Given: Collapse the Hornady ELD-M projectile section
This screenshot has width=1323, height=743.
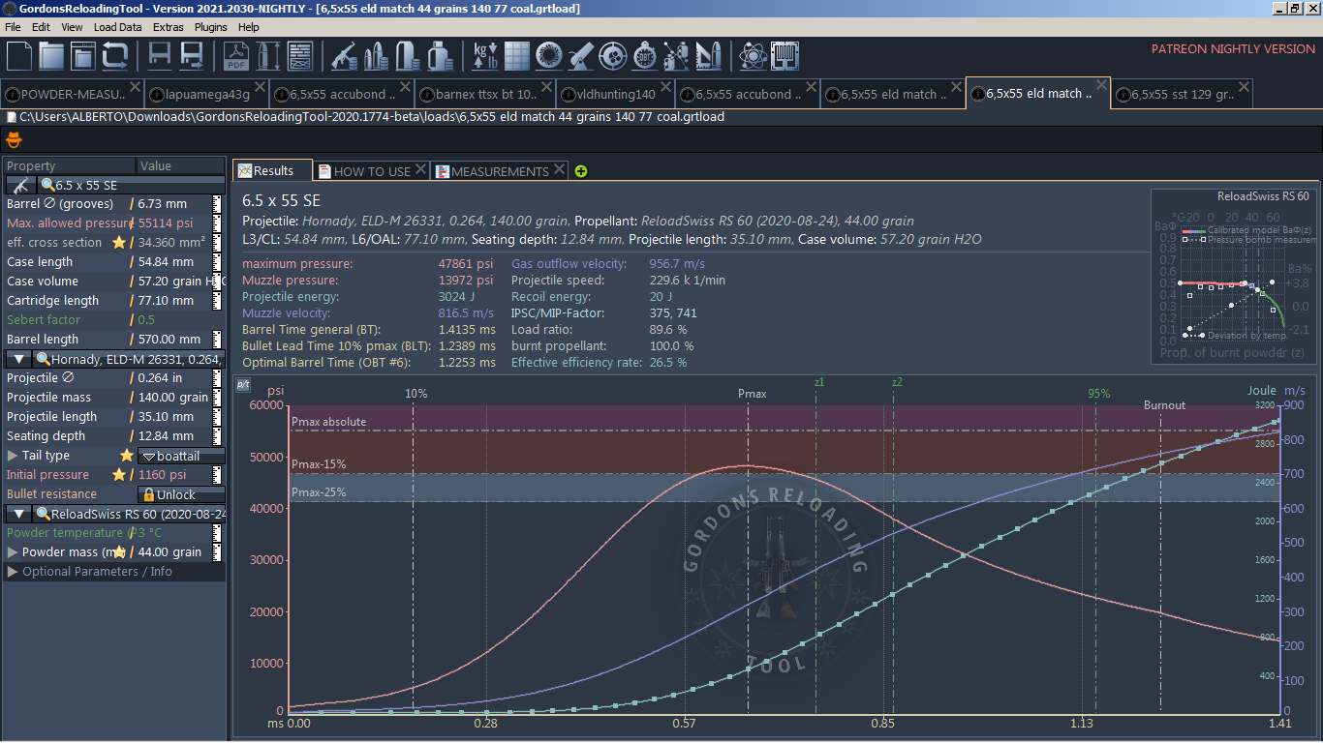Looking at the screenshot, I should click(x=18, y=359).
